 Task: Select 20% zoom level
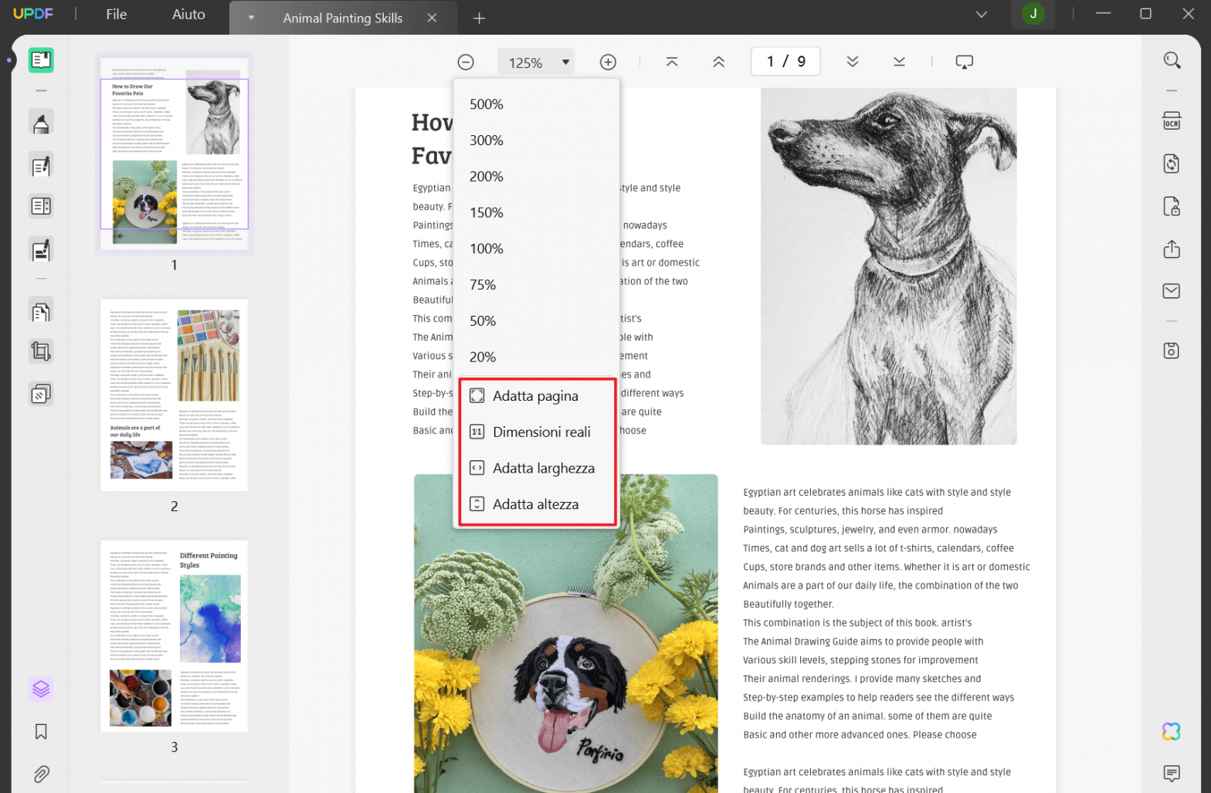537,358
